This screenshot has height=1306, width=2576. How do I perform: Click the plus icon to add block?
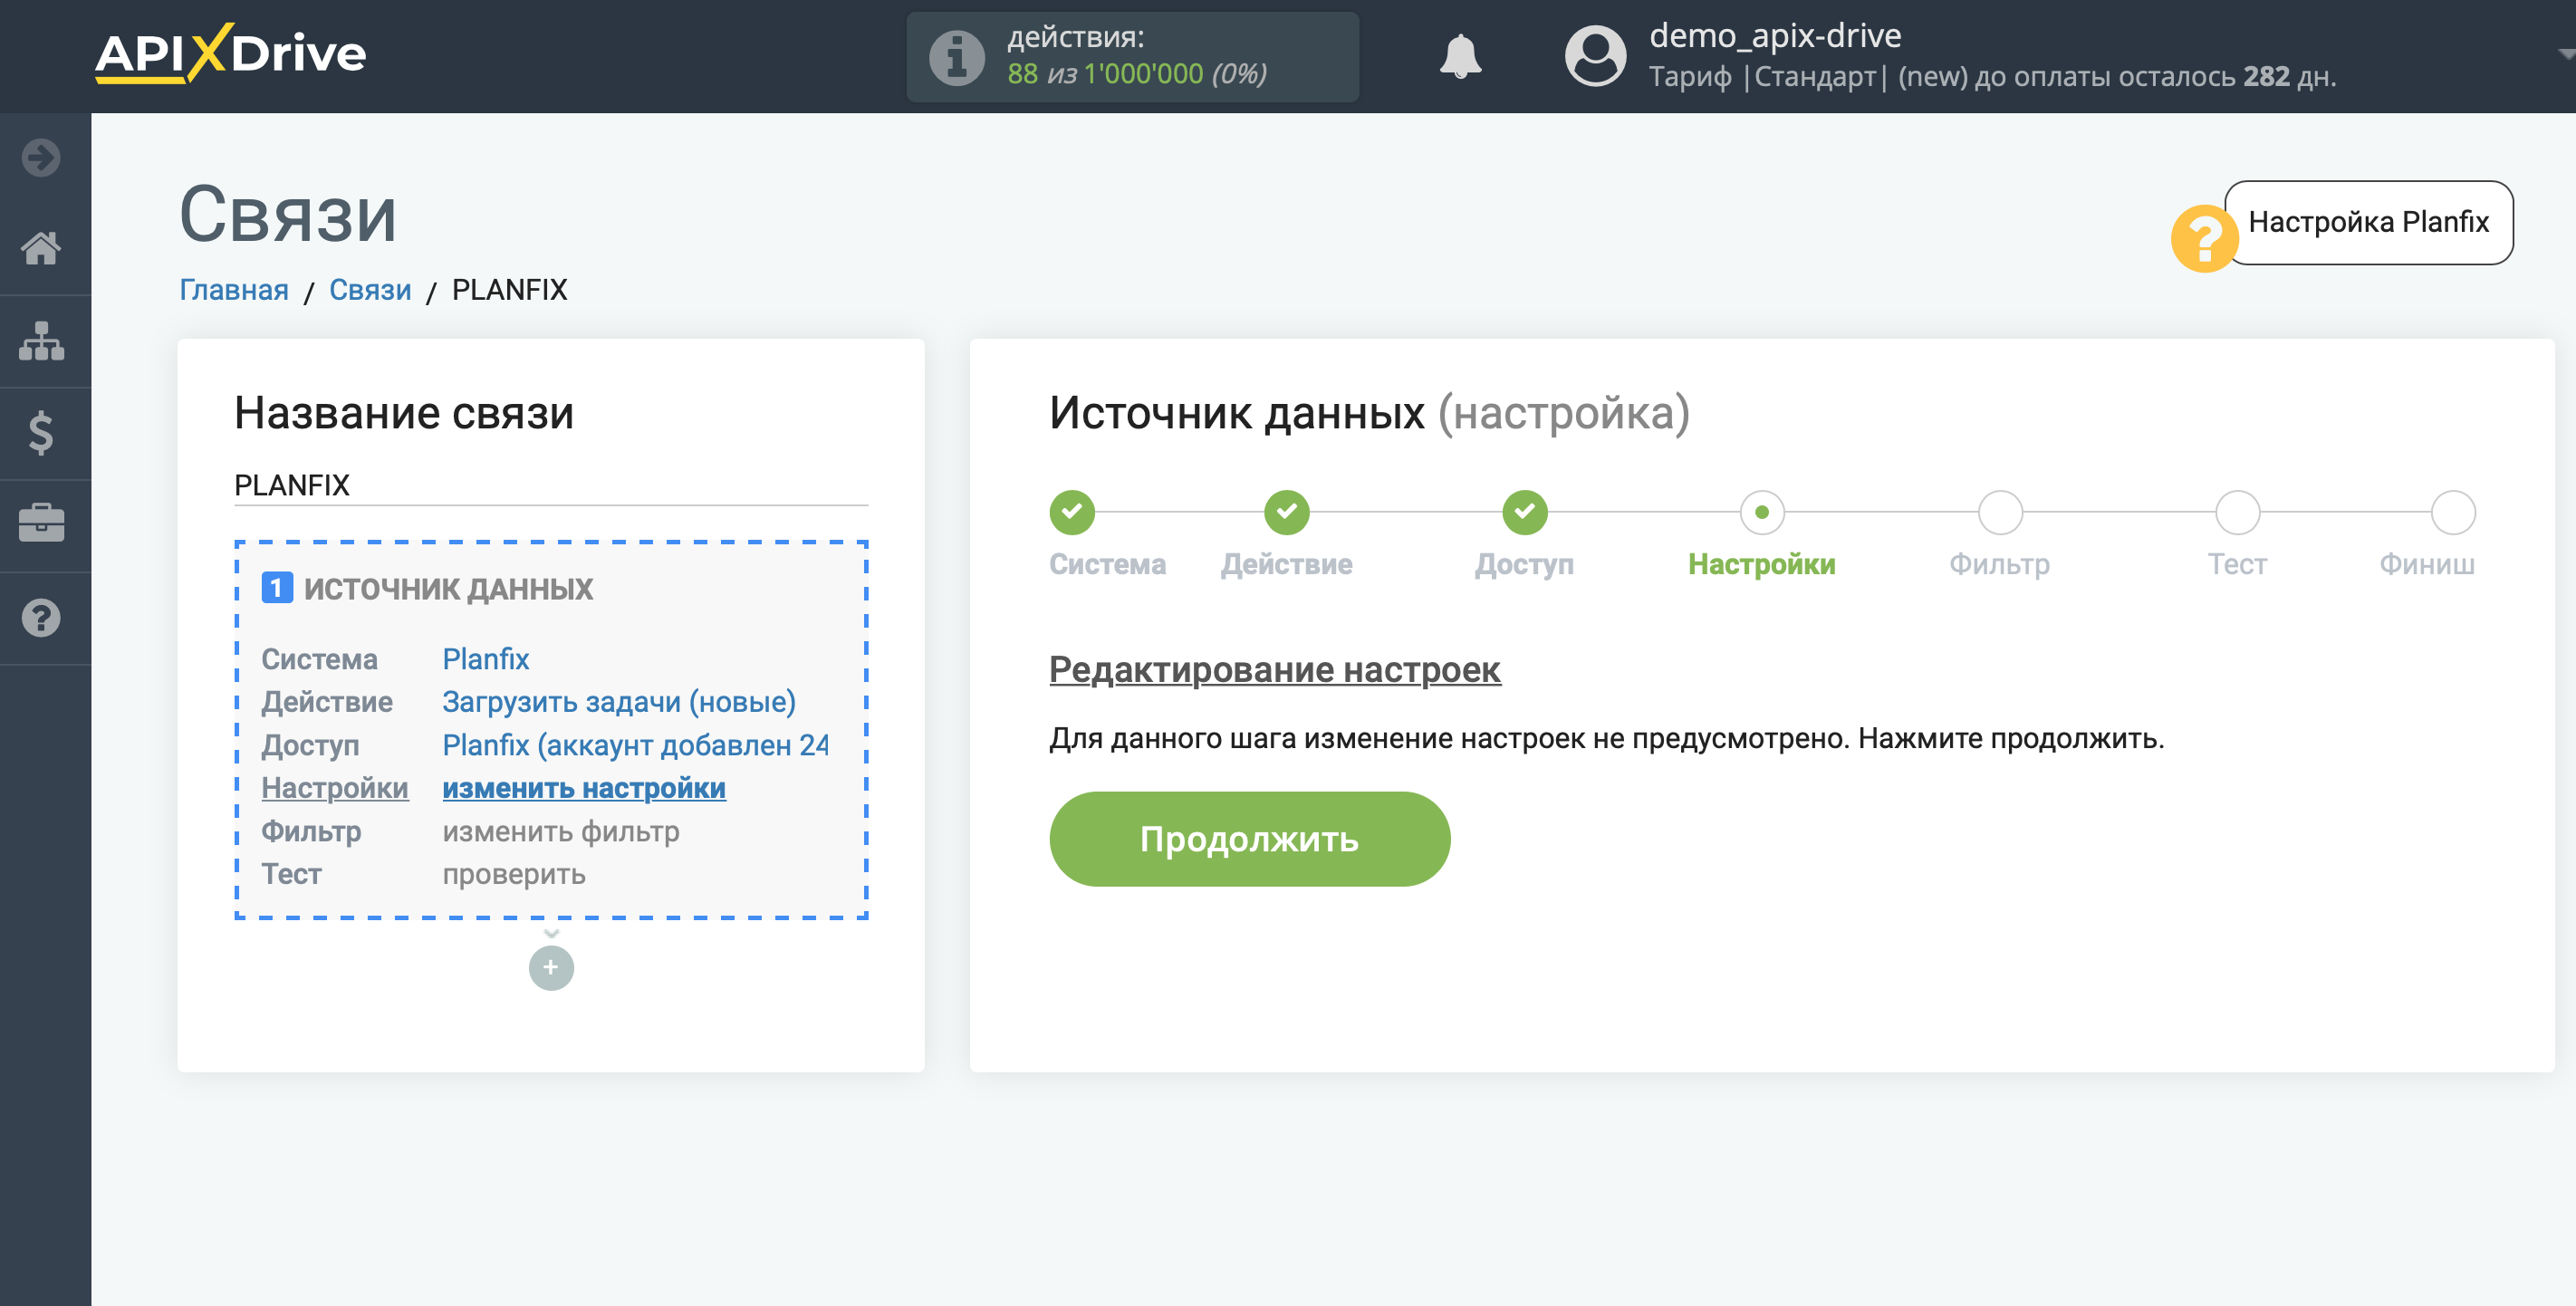(551, 967)
